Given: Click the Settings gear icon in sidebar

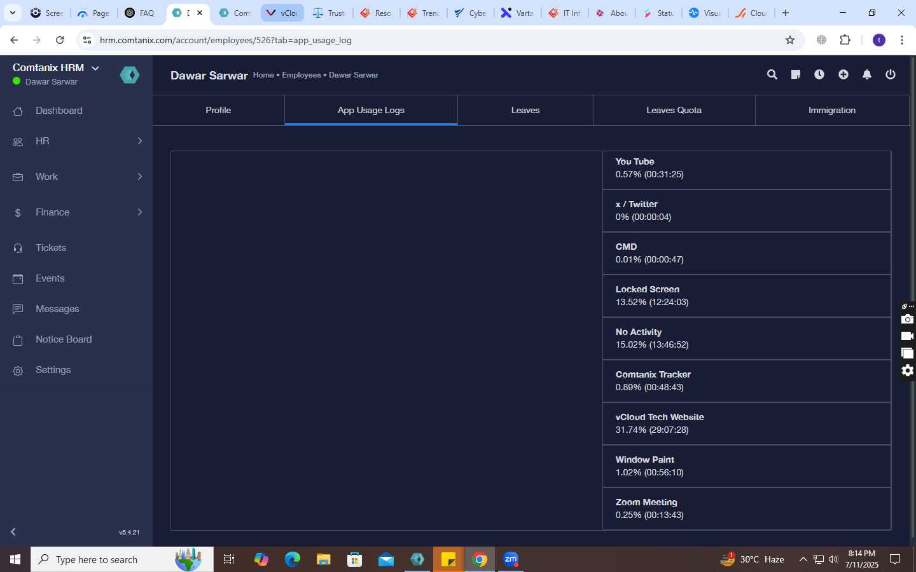Looking at the screenshot, I should (x=18, y=371).
